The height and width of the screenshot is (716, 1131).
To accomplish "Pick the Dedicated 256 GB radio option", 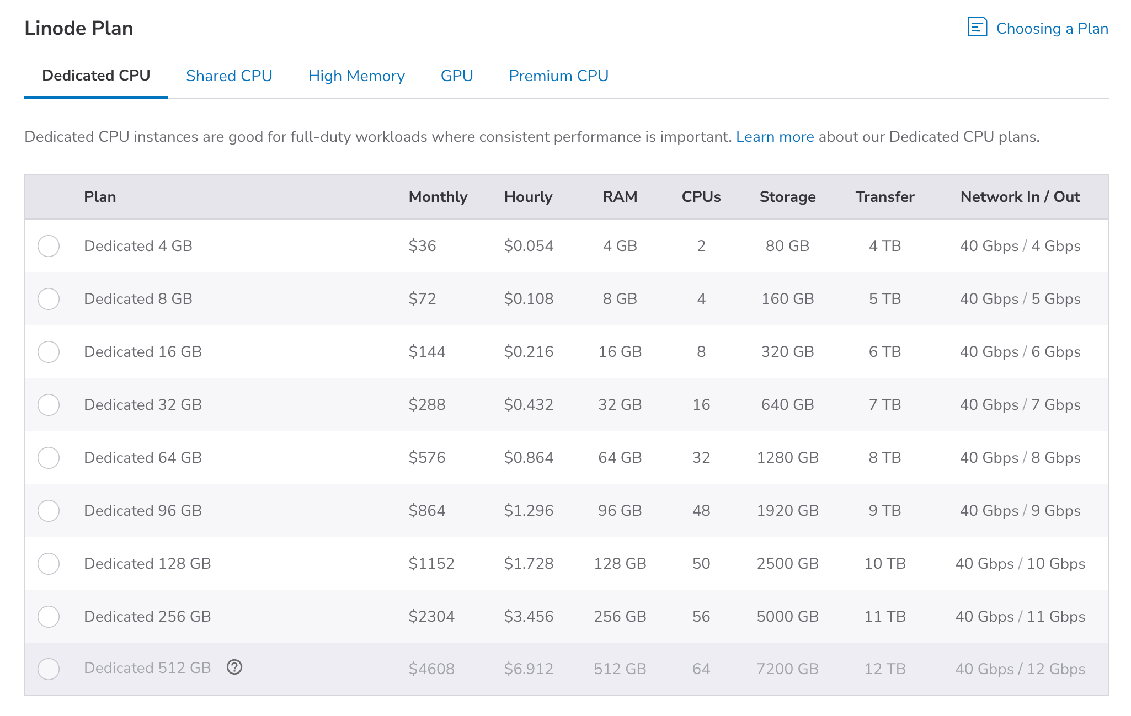I will pyautogui.click(x=49, y=617).
